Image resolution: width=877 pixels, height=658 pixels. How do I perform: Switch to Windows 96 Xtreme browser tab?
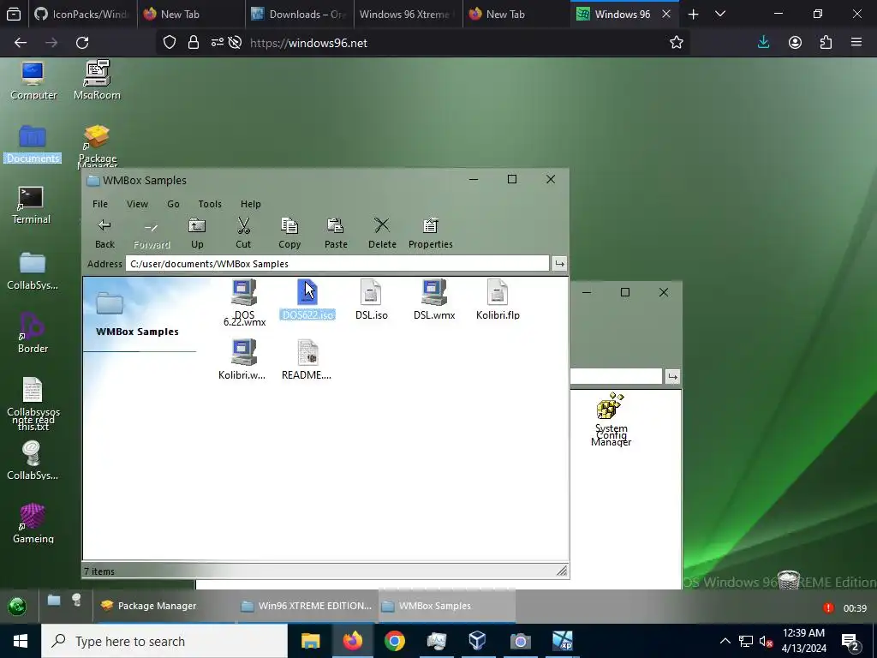[x=409, y=14]
